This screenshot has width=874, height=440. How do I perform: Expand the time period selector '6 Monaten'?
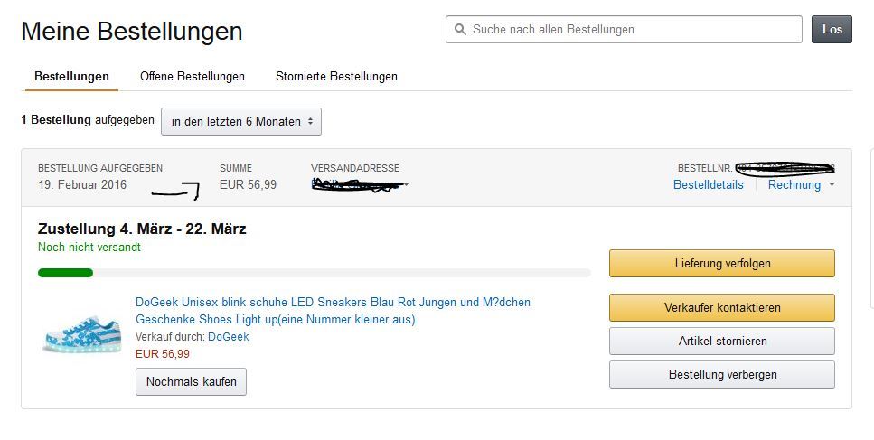click(241, 121)
